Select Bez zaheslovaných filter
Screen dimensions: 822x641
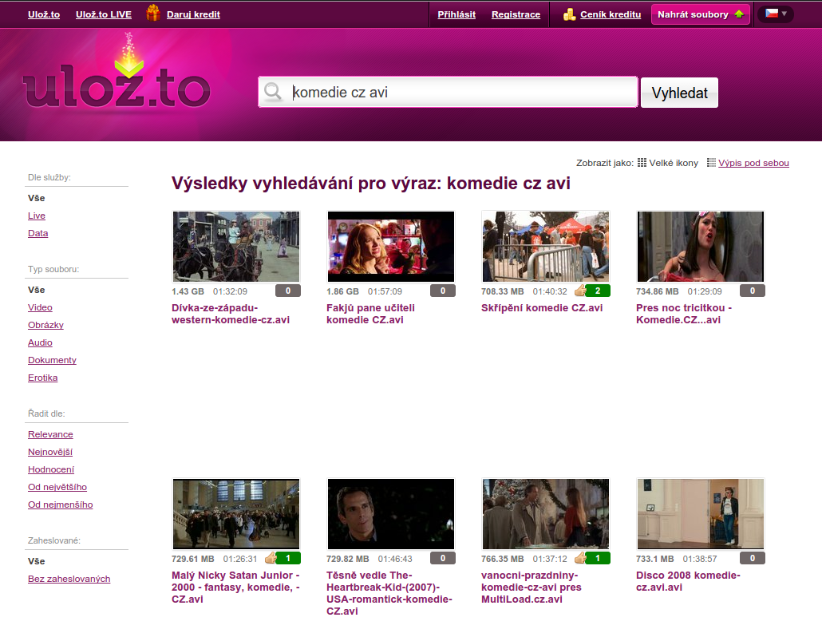(69, 579)
